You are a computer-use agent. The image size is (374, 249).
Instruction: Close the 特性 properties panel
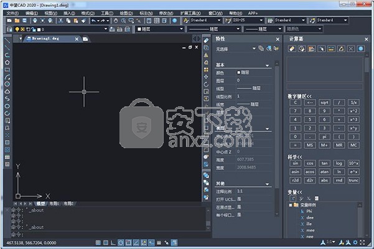pyautogui.click(x=278, y=38)
